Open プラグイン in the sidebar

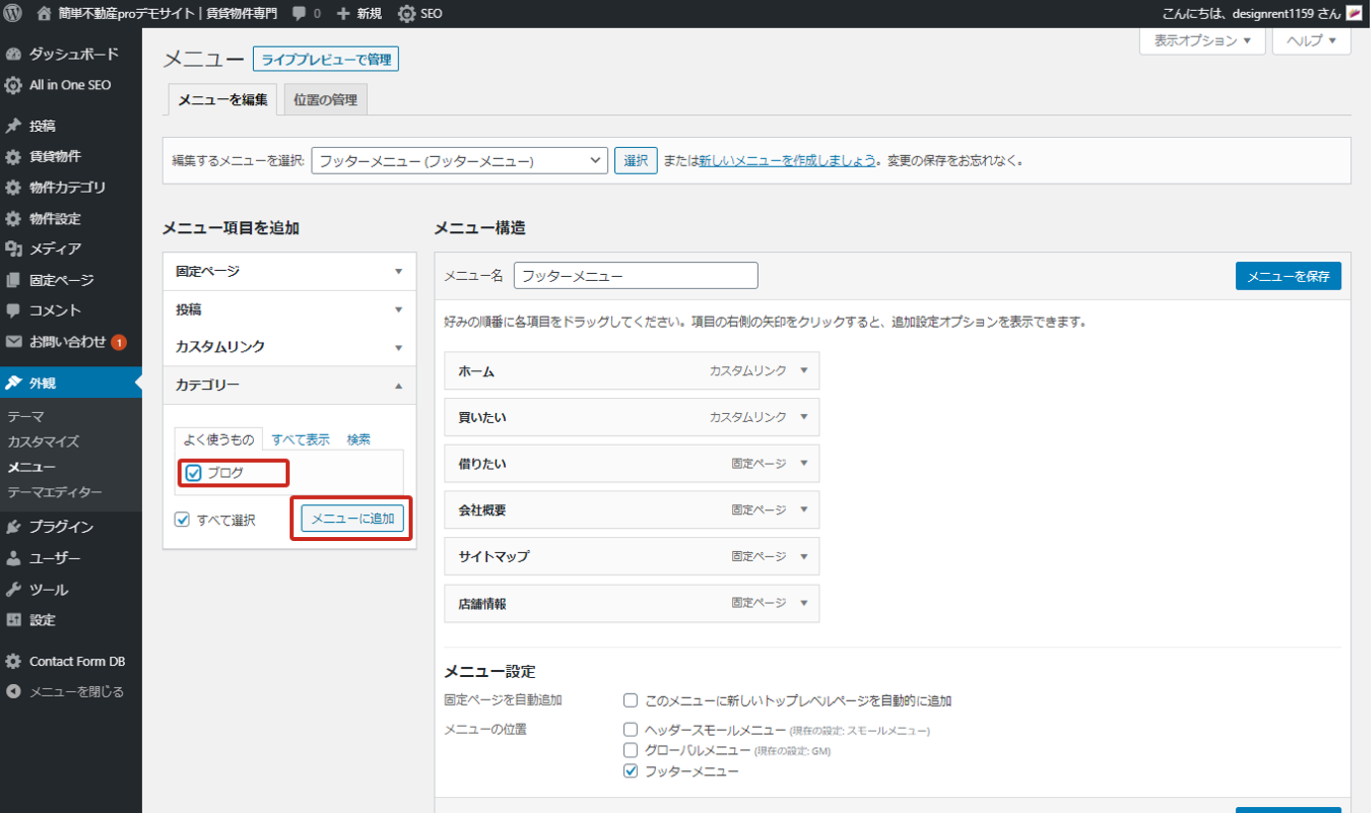pyautogui.click(x=61, y=527)
